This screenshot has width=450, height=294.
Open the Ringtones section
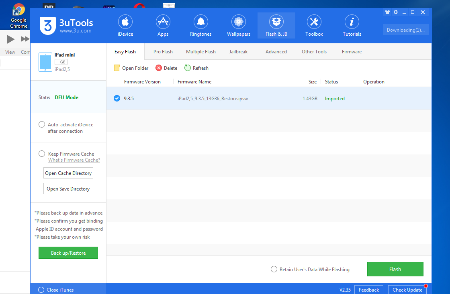[200, 26]
